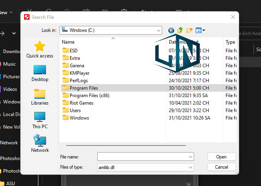Select the Program Files (x86) folder
The height and width of the screenshot is (186, 261).
coord(89,96)
